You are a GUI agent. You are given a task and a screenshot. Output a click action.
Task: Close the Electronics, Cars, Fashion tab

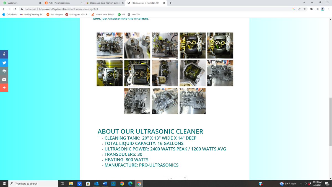(x=123, y=3)
